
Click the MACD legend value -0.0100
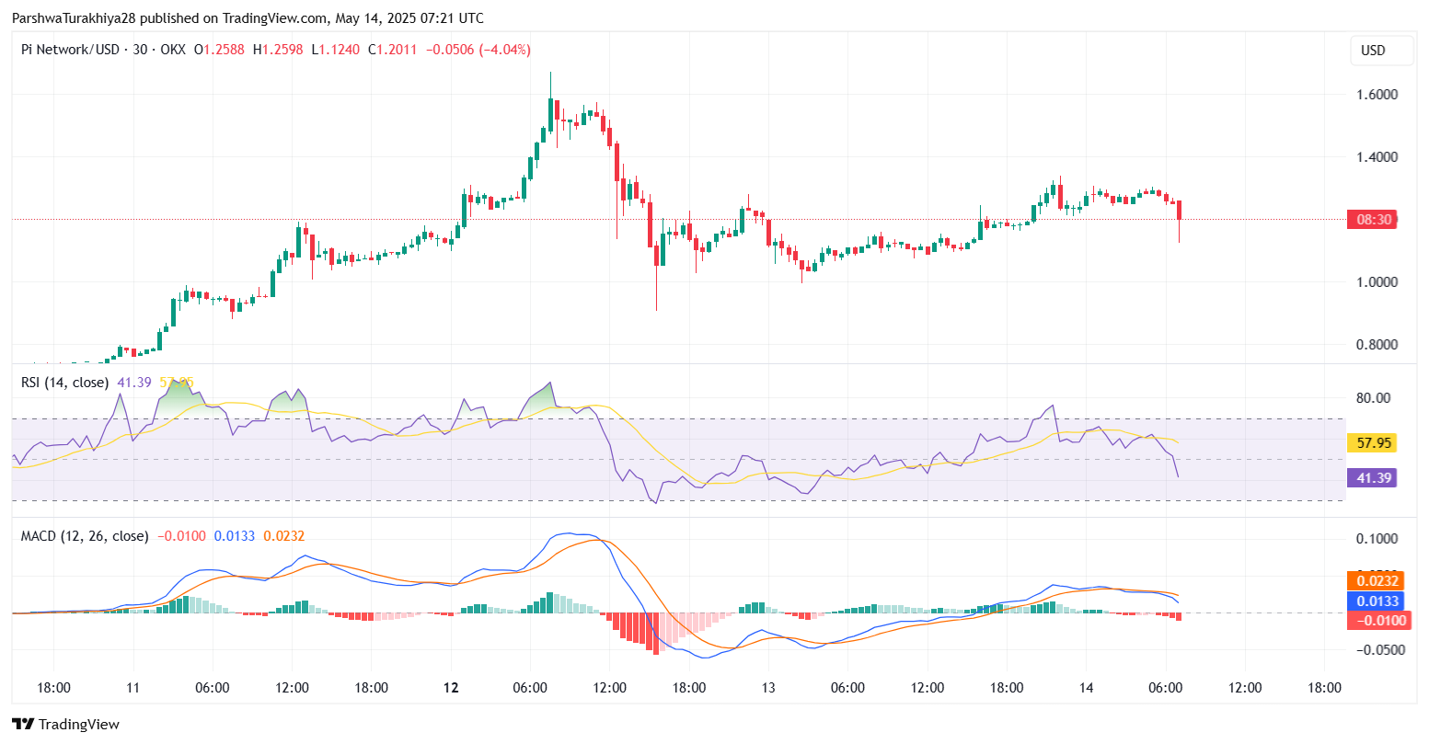pyautogui.click(x=181, y=535)
